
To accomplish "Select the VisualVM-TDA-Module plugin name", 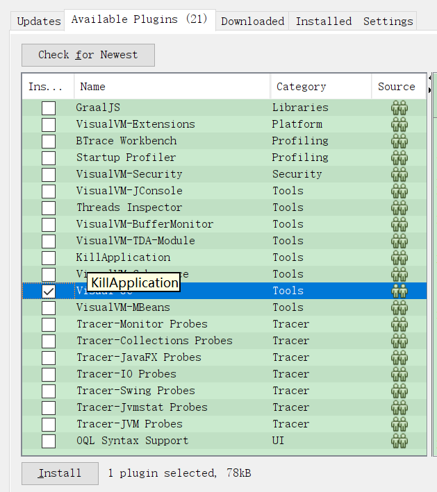I will [x=135, y=241].
